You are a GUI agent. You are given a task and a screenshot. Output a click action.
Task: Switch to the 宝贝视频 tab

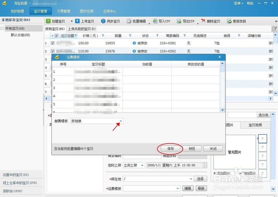pyautogui.click(x=255, y=125)
